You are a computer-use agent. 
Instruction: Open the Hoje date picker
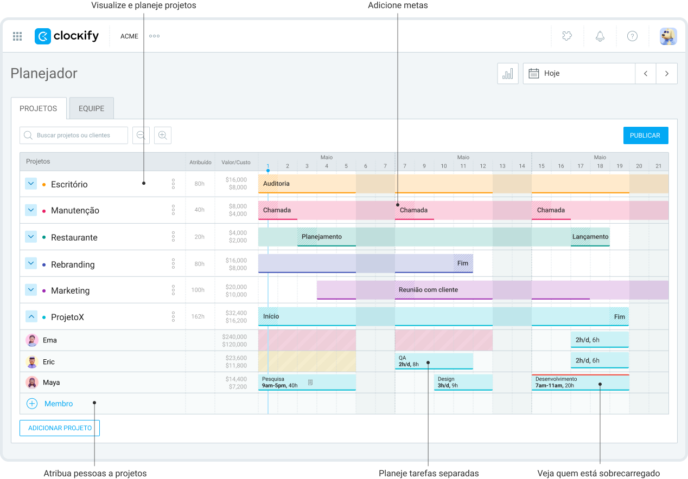(x=579, y=74)
